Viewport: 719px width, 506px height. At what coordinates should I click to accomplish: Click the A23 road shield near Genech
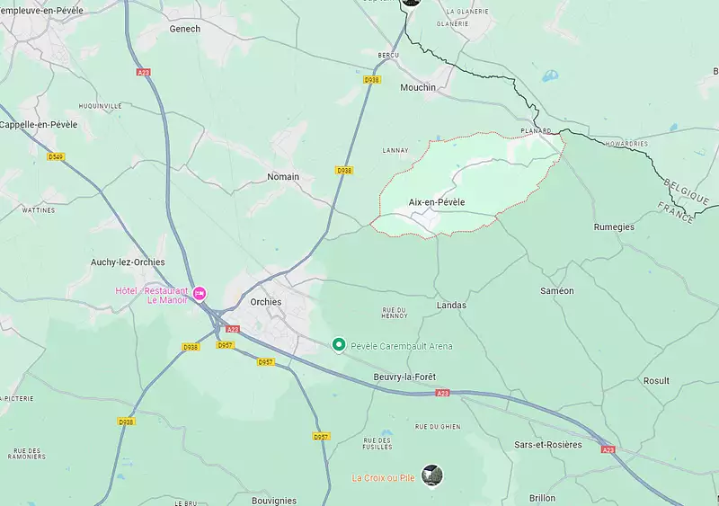coord(144,72)
